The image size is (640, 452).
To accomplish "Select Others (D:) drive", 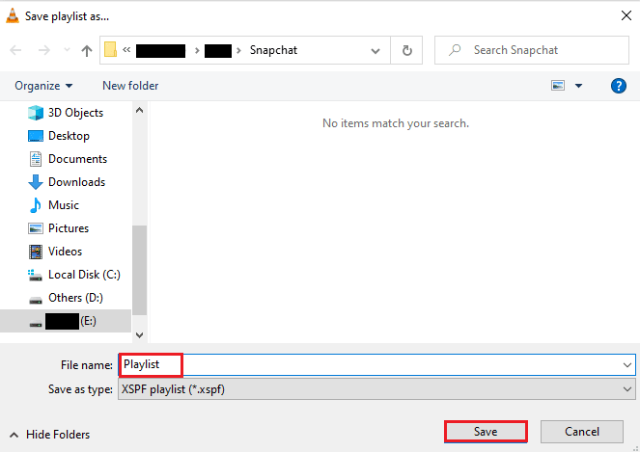I will click(x=75, y=298).
